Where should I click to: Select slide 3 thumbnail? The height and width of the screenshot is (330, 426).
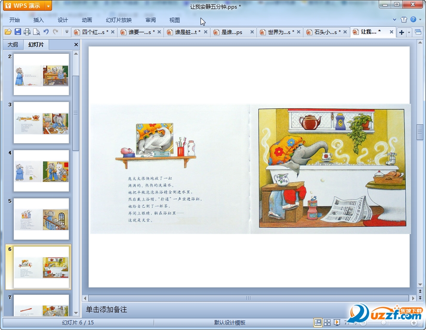pos(41,123)
